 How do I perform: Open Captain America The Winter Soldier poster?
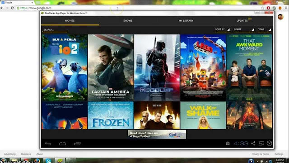[111, 67]
